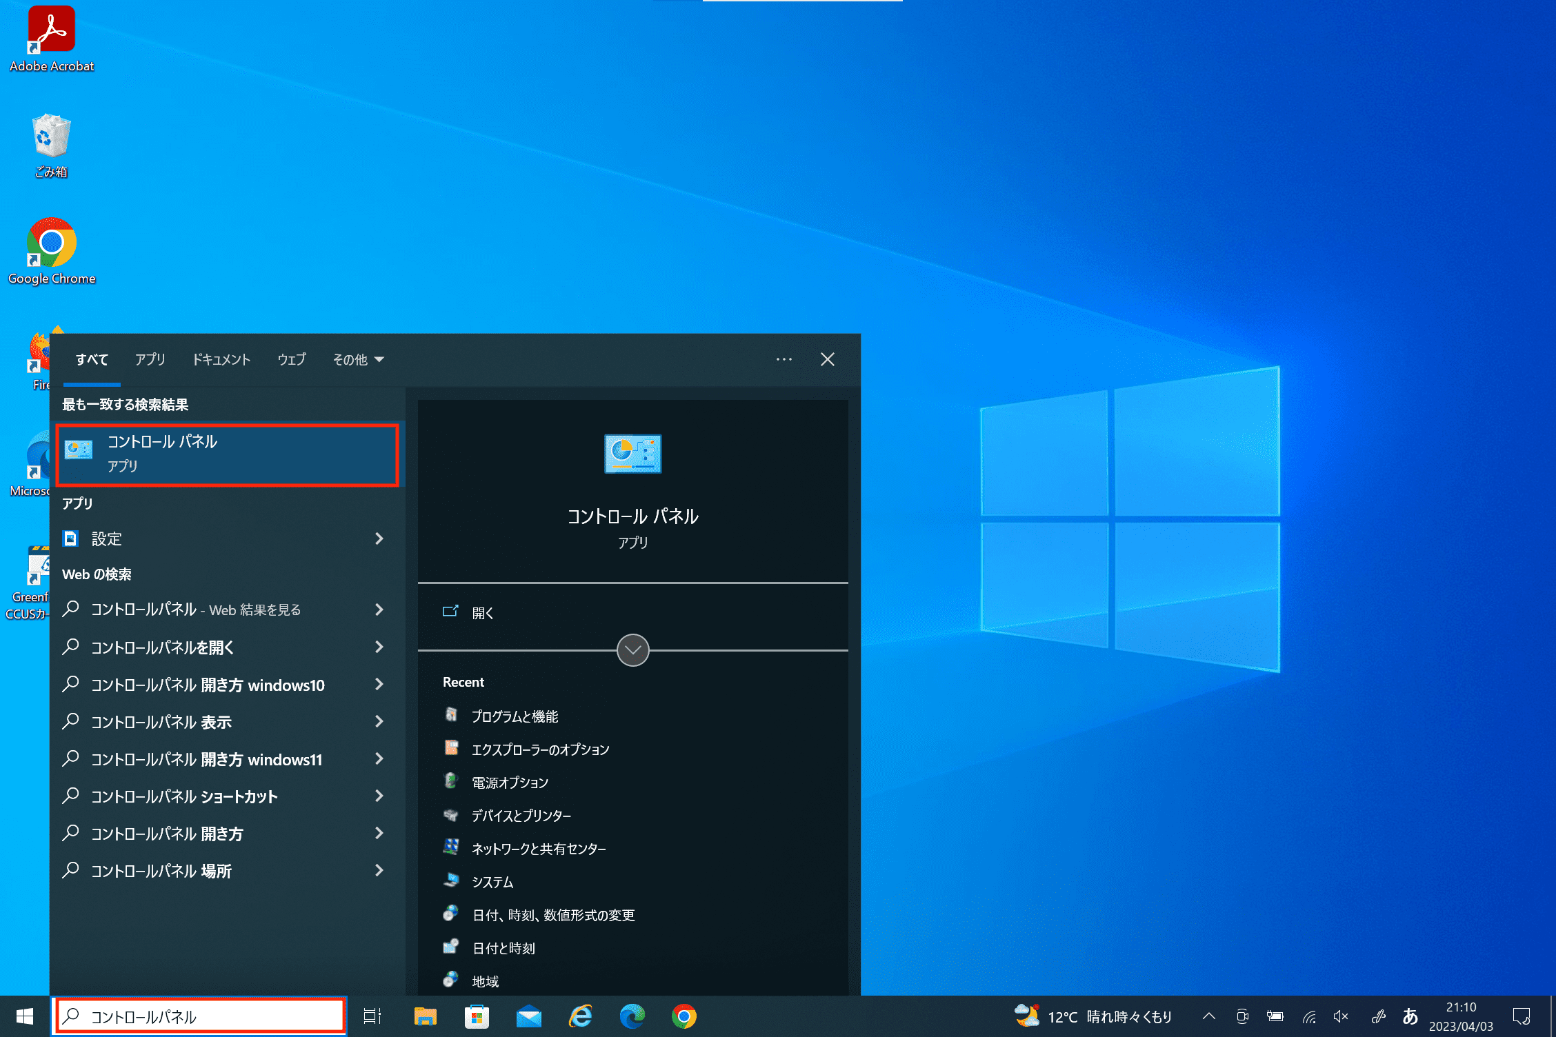Click the Adobe Acrobat desktop icon
This screenshot has width=1556, height=1037.
[51, 39]
